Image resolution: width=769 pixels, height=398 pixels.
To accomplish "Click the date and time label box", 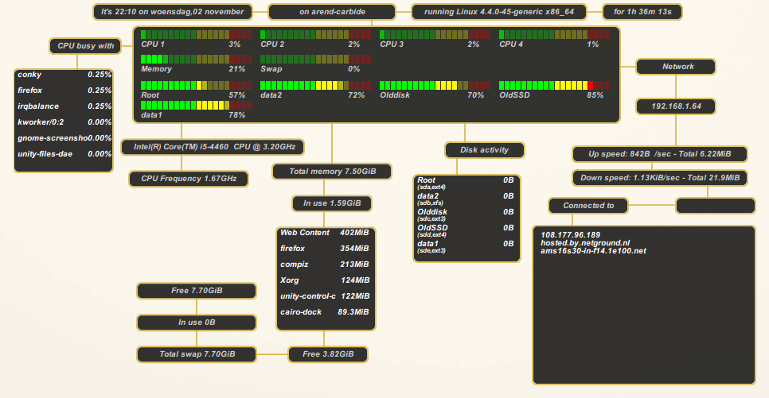I will tap(173, 12).
